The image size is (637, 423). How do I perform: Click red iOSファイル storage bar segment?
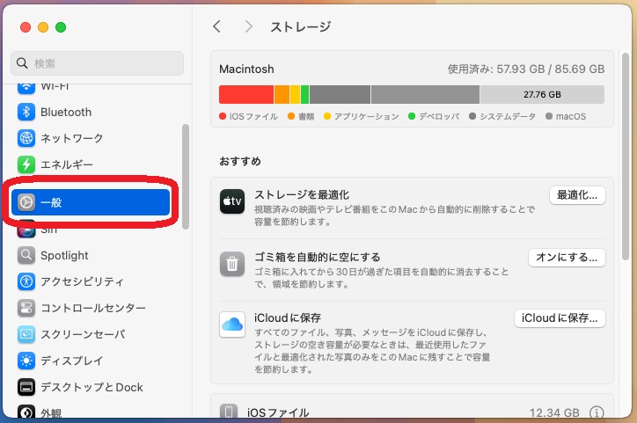click(x=246, y=95)
